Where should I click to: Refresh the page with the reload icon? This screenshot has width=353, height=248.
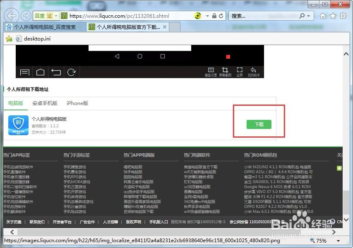pos(221,16)
